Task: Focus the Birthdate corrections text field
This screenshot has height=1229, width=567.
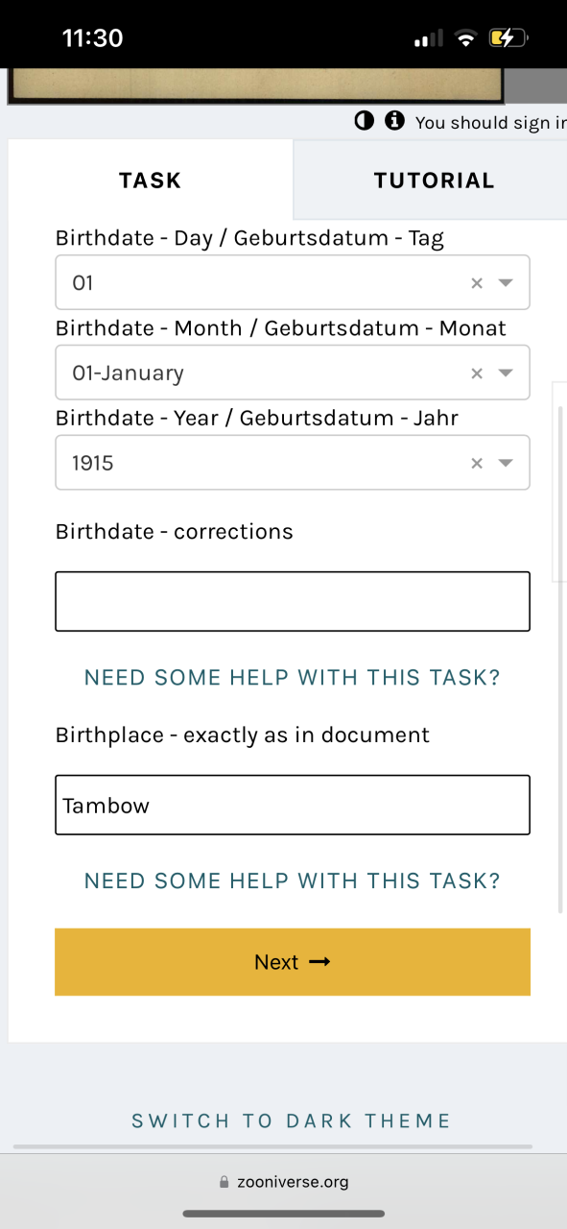Action: click(293, 602)
